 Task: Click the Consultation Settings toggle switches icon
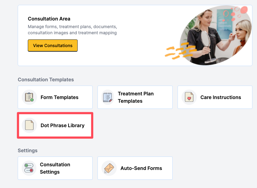point(29,168)
